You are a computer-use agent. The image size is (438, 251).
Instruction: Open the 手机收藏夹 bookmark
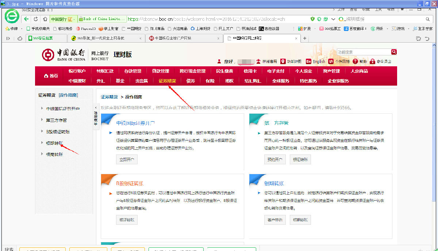coord(38,28)
